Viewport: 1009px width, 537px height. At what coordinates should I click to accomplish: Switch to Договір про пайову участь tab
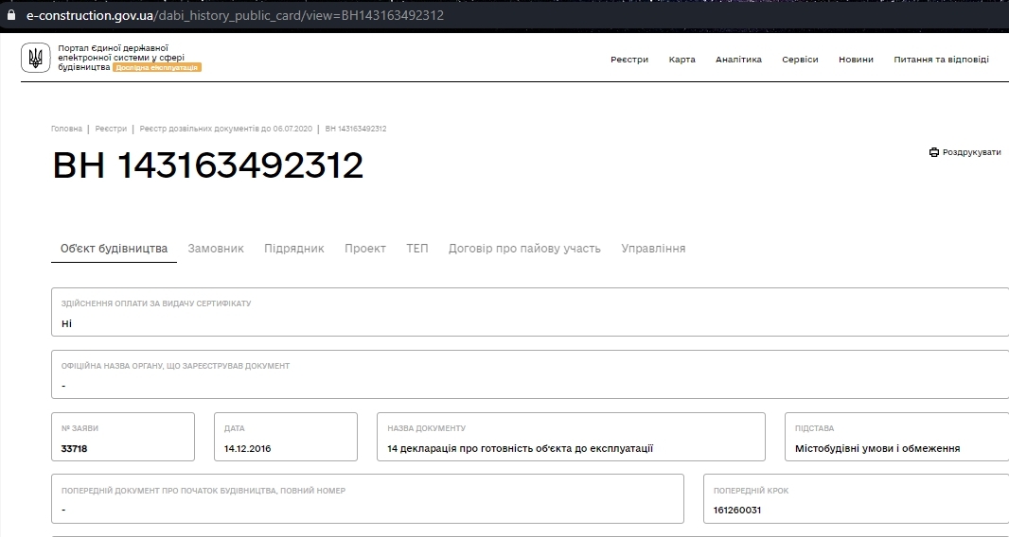(x=524, y=249)
